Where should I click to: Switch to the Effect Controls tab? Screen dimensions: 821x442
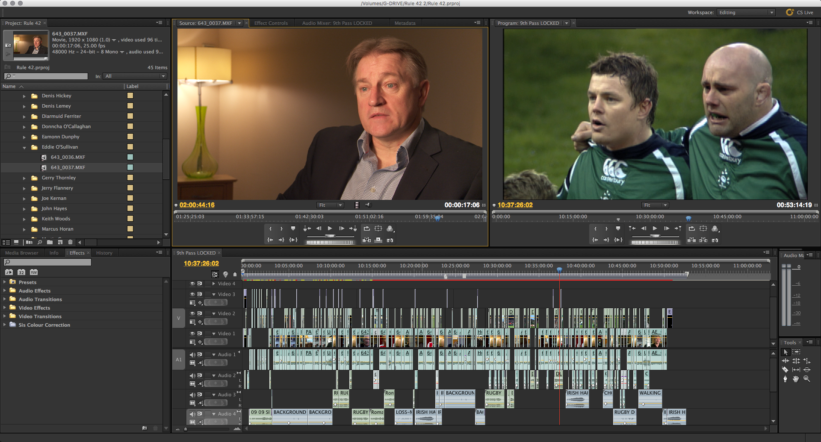271,23
